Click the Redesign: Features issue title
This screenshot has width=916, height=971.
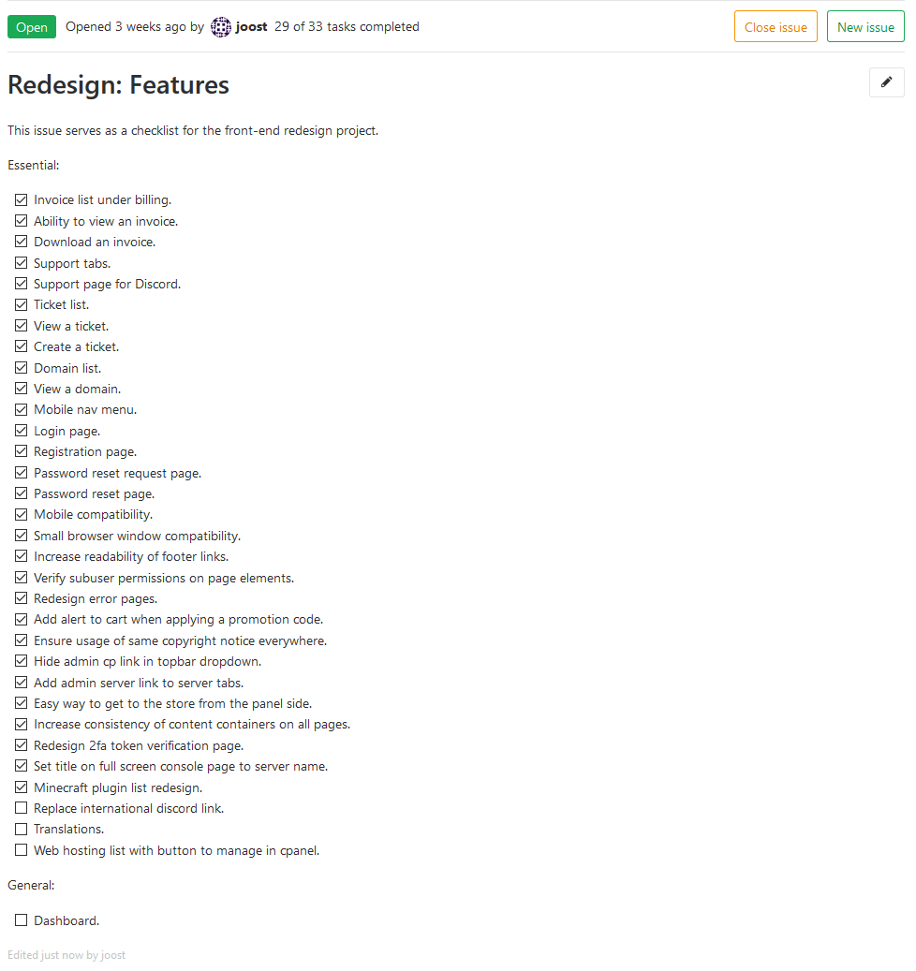point(118,85)
